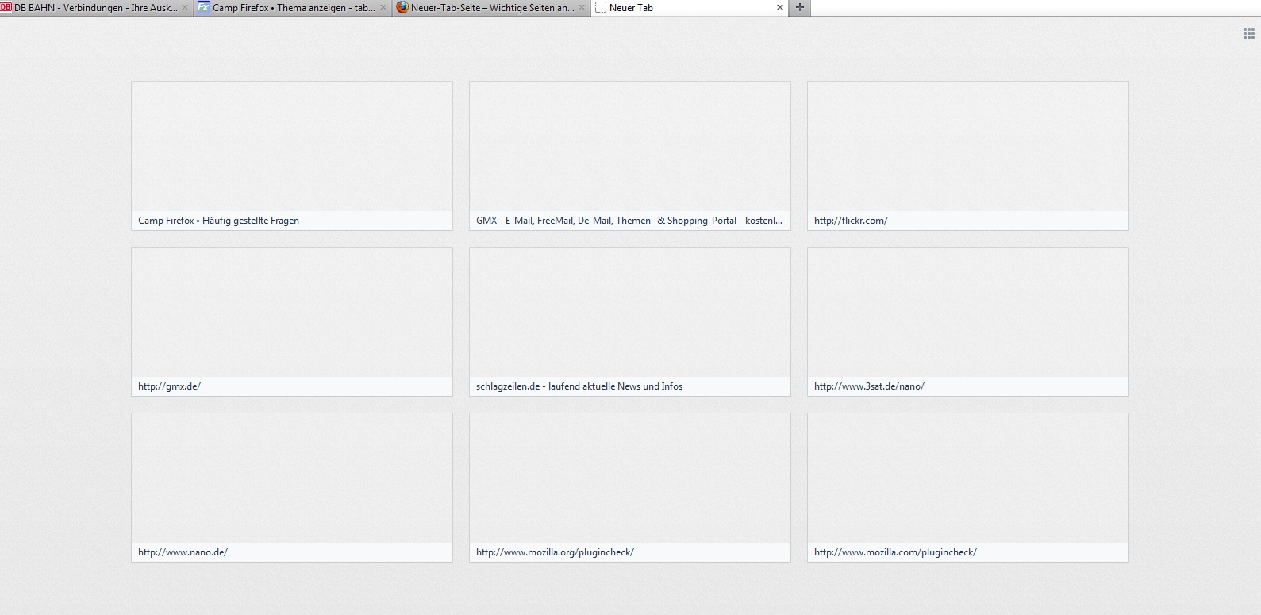1261x615 pixels.
Task: Close the Neuer Tab tab
Action: [780, 7]
